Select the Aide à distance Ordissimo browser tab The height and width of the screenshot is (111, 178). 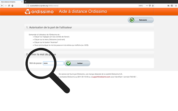click(x=12, y=2)
